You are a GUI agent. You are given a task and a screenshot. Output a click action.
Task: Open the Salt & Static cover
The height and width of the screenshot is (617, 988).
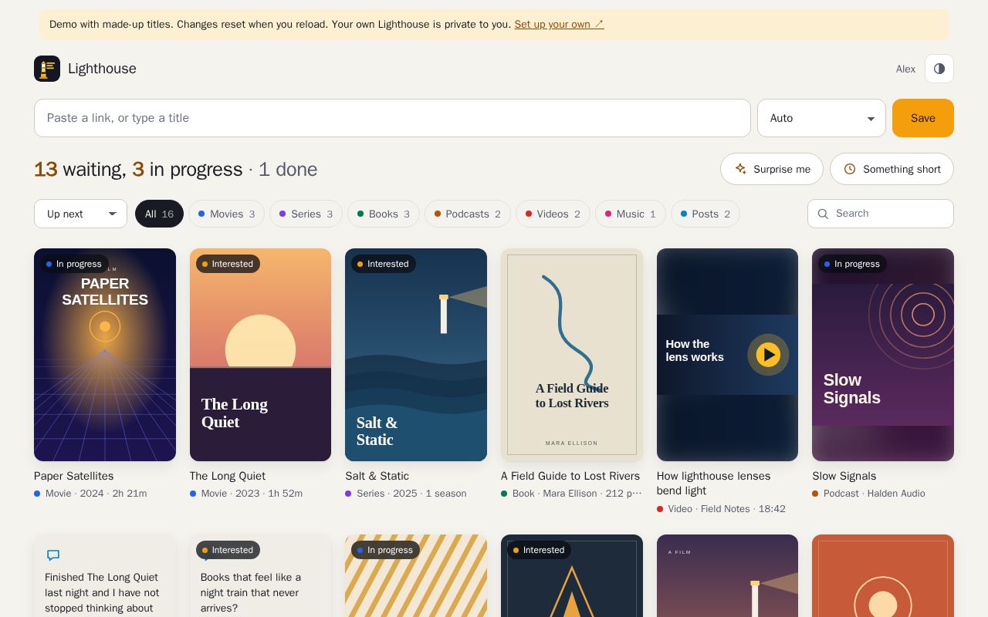point(416,355)
